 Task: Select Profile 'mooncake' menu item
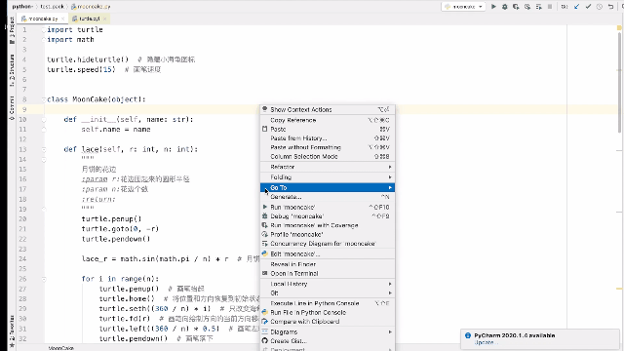(328, 234)
